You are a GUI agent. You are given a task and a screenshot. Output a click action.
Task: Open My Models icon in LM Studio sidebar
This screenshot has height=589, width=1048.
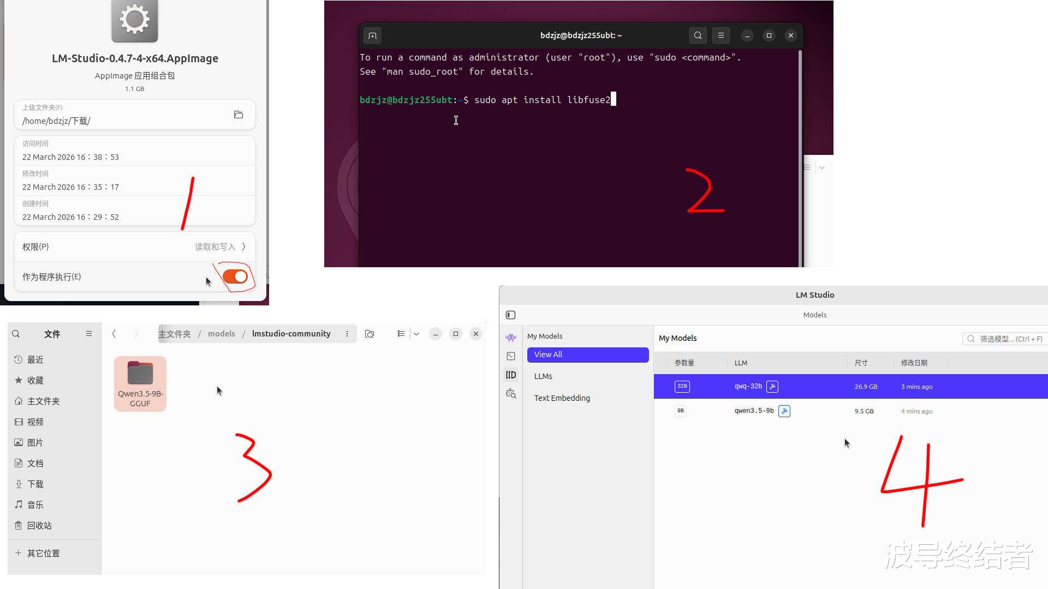click(x=511, y=375)
